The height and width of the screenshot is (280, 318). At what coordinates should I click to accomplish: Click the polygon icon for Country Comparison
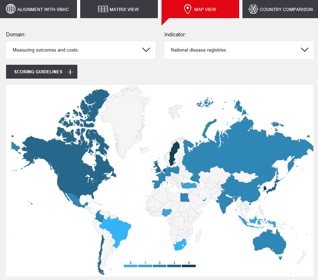[253, 9]
